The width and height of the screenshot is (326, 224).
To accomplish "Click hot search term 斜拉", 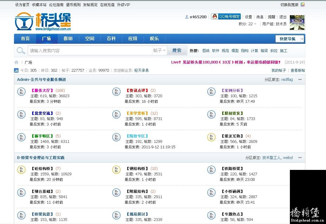I will [274, 50].
